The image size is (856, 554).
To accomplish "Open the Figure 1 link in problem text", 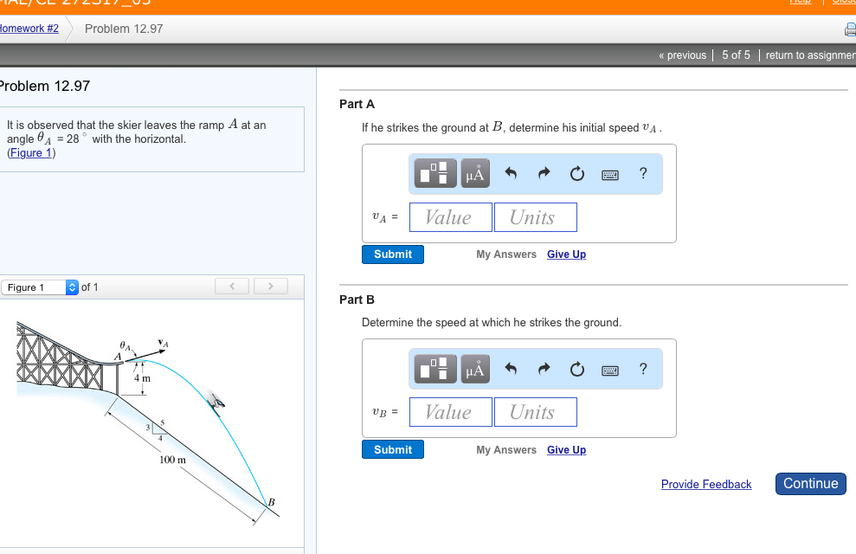I will pyautogui.click(x=31, y=153).
